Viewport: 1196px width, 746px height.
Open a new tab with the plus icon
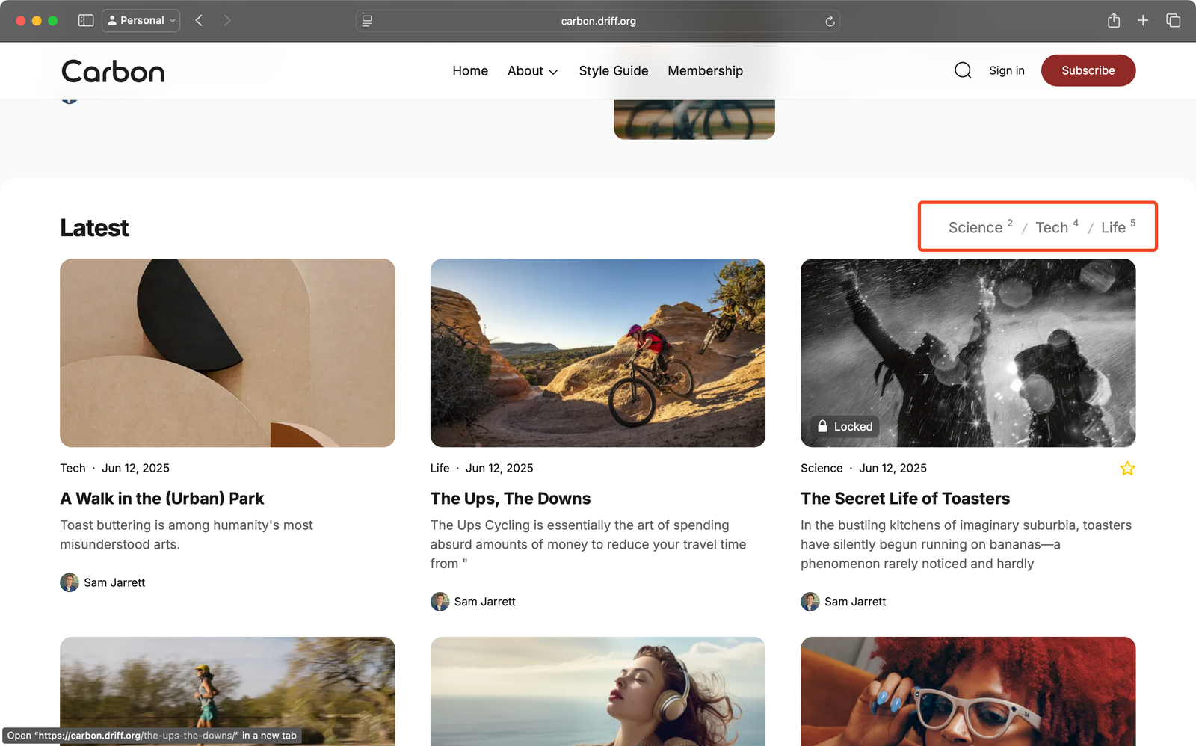point(1143,20)
